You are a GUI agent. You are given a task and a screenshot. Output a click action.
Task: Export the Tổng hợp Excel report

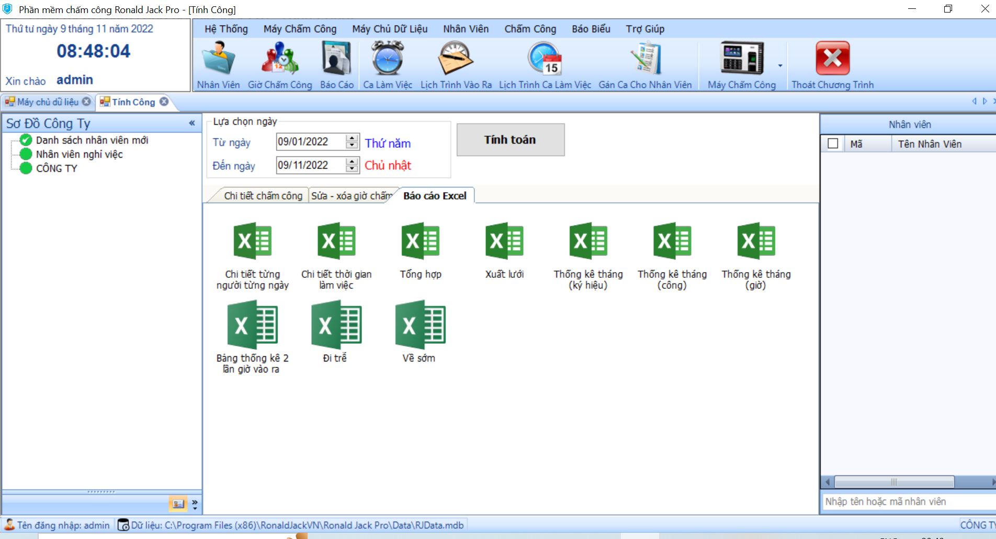[421, 241]
